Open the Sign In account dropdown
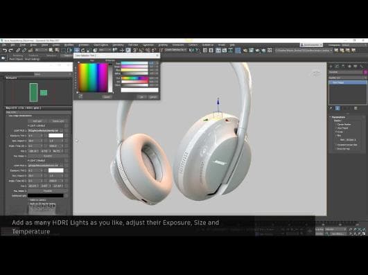The width and height of the screenshot is (368, 275). click(311, 45)
